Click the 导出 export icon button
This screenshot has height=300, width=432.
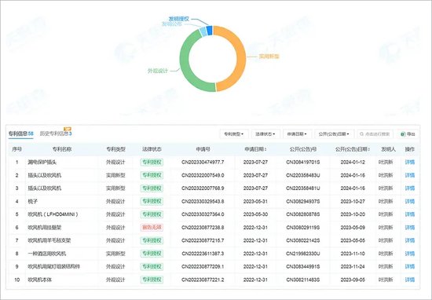tap(408, 134)
